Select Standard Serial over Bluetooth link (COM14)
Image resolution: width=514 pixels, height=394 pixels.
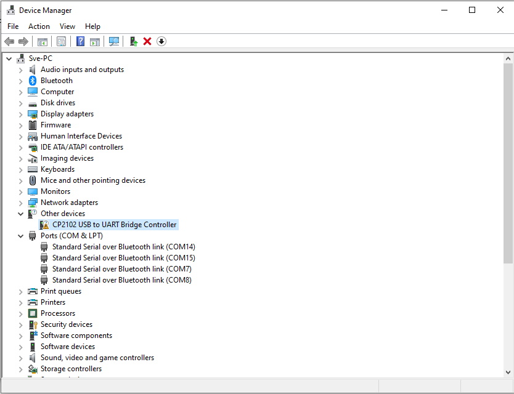(123, 247)
